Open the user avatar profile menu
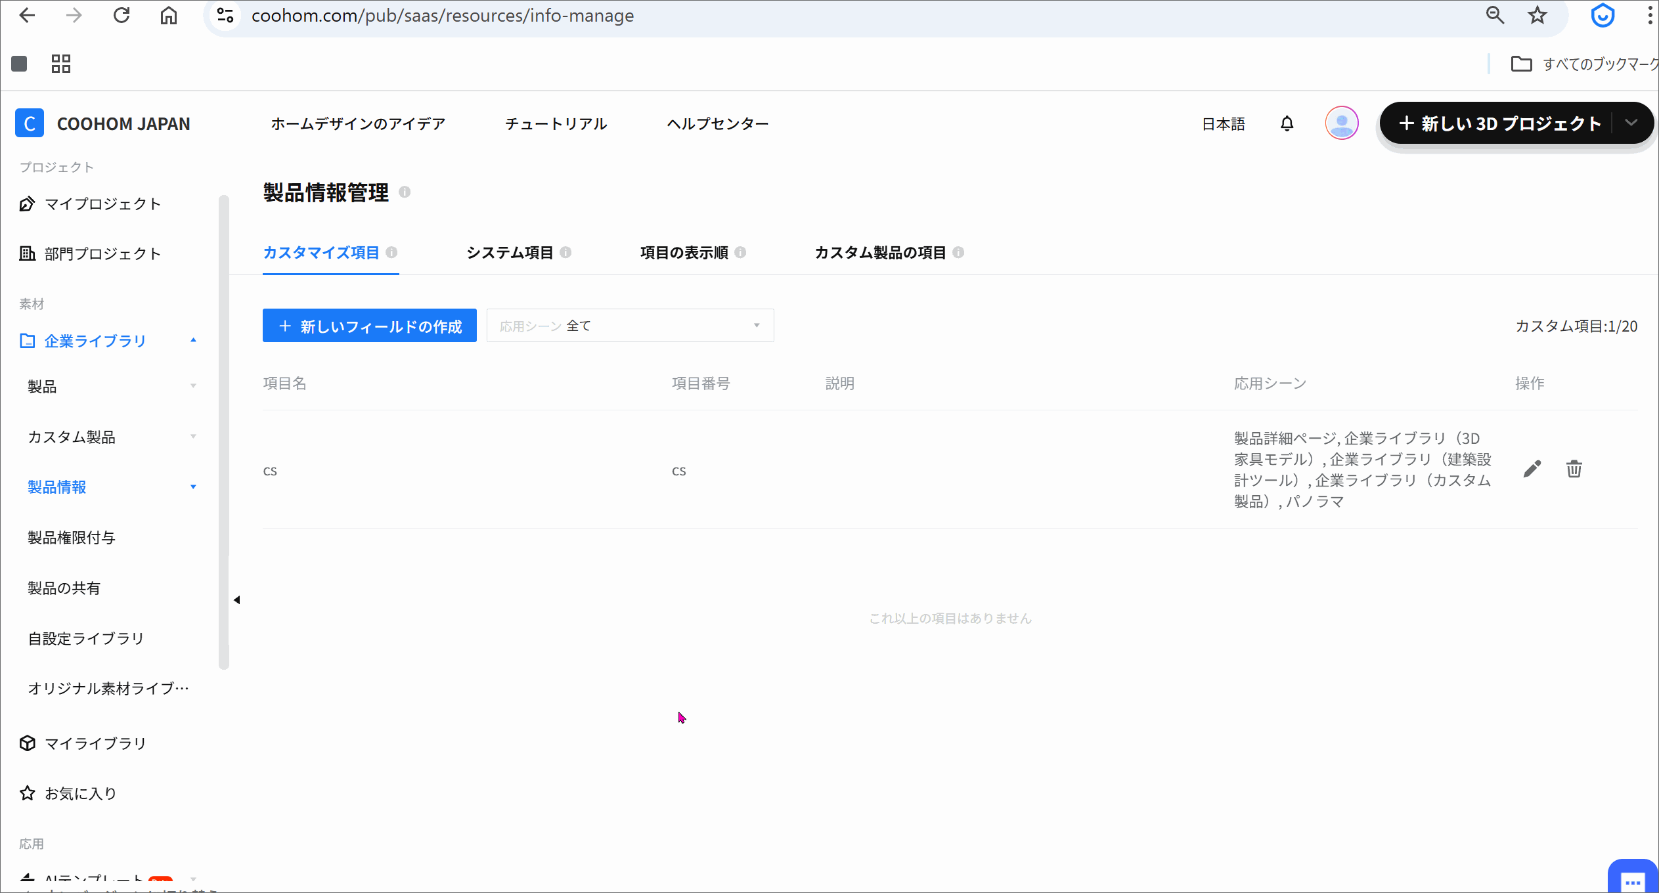 pyautogui.click(x=1342, y=123)
